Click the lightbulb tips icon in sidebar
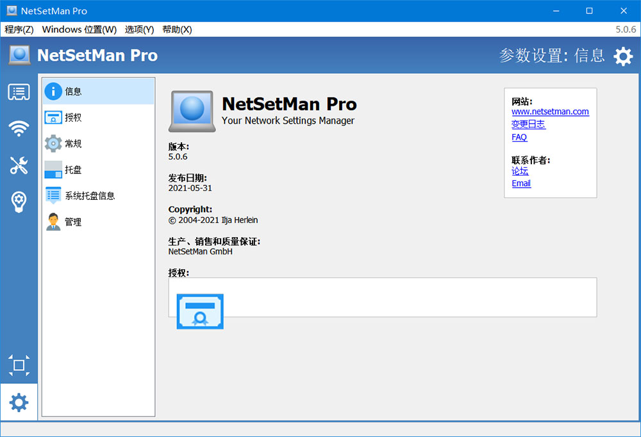The image size is (641, 437). [x=19, y=201]
